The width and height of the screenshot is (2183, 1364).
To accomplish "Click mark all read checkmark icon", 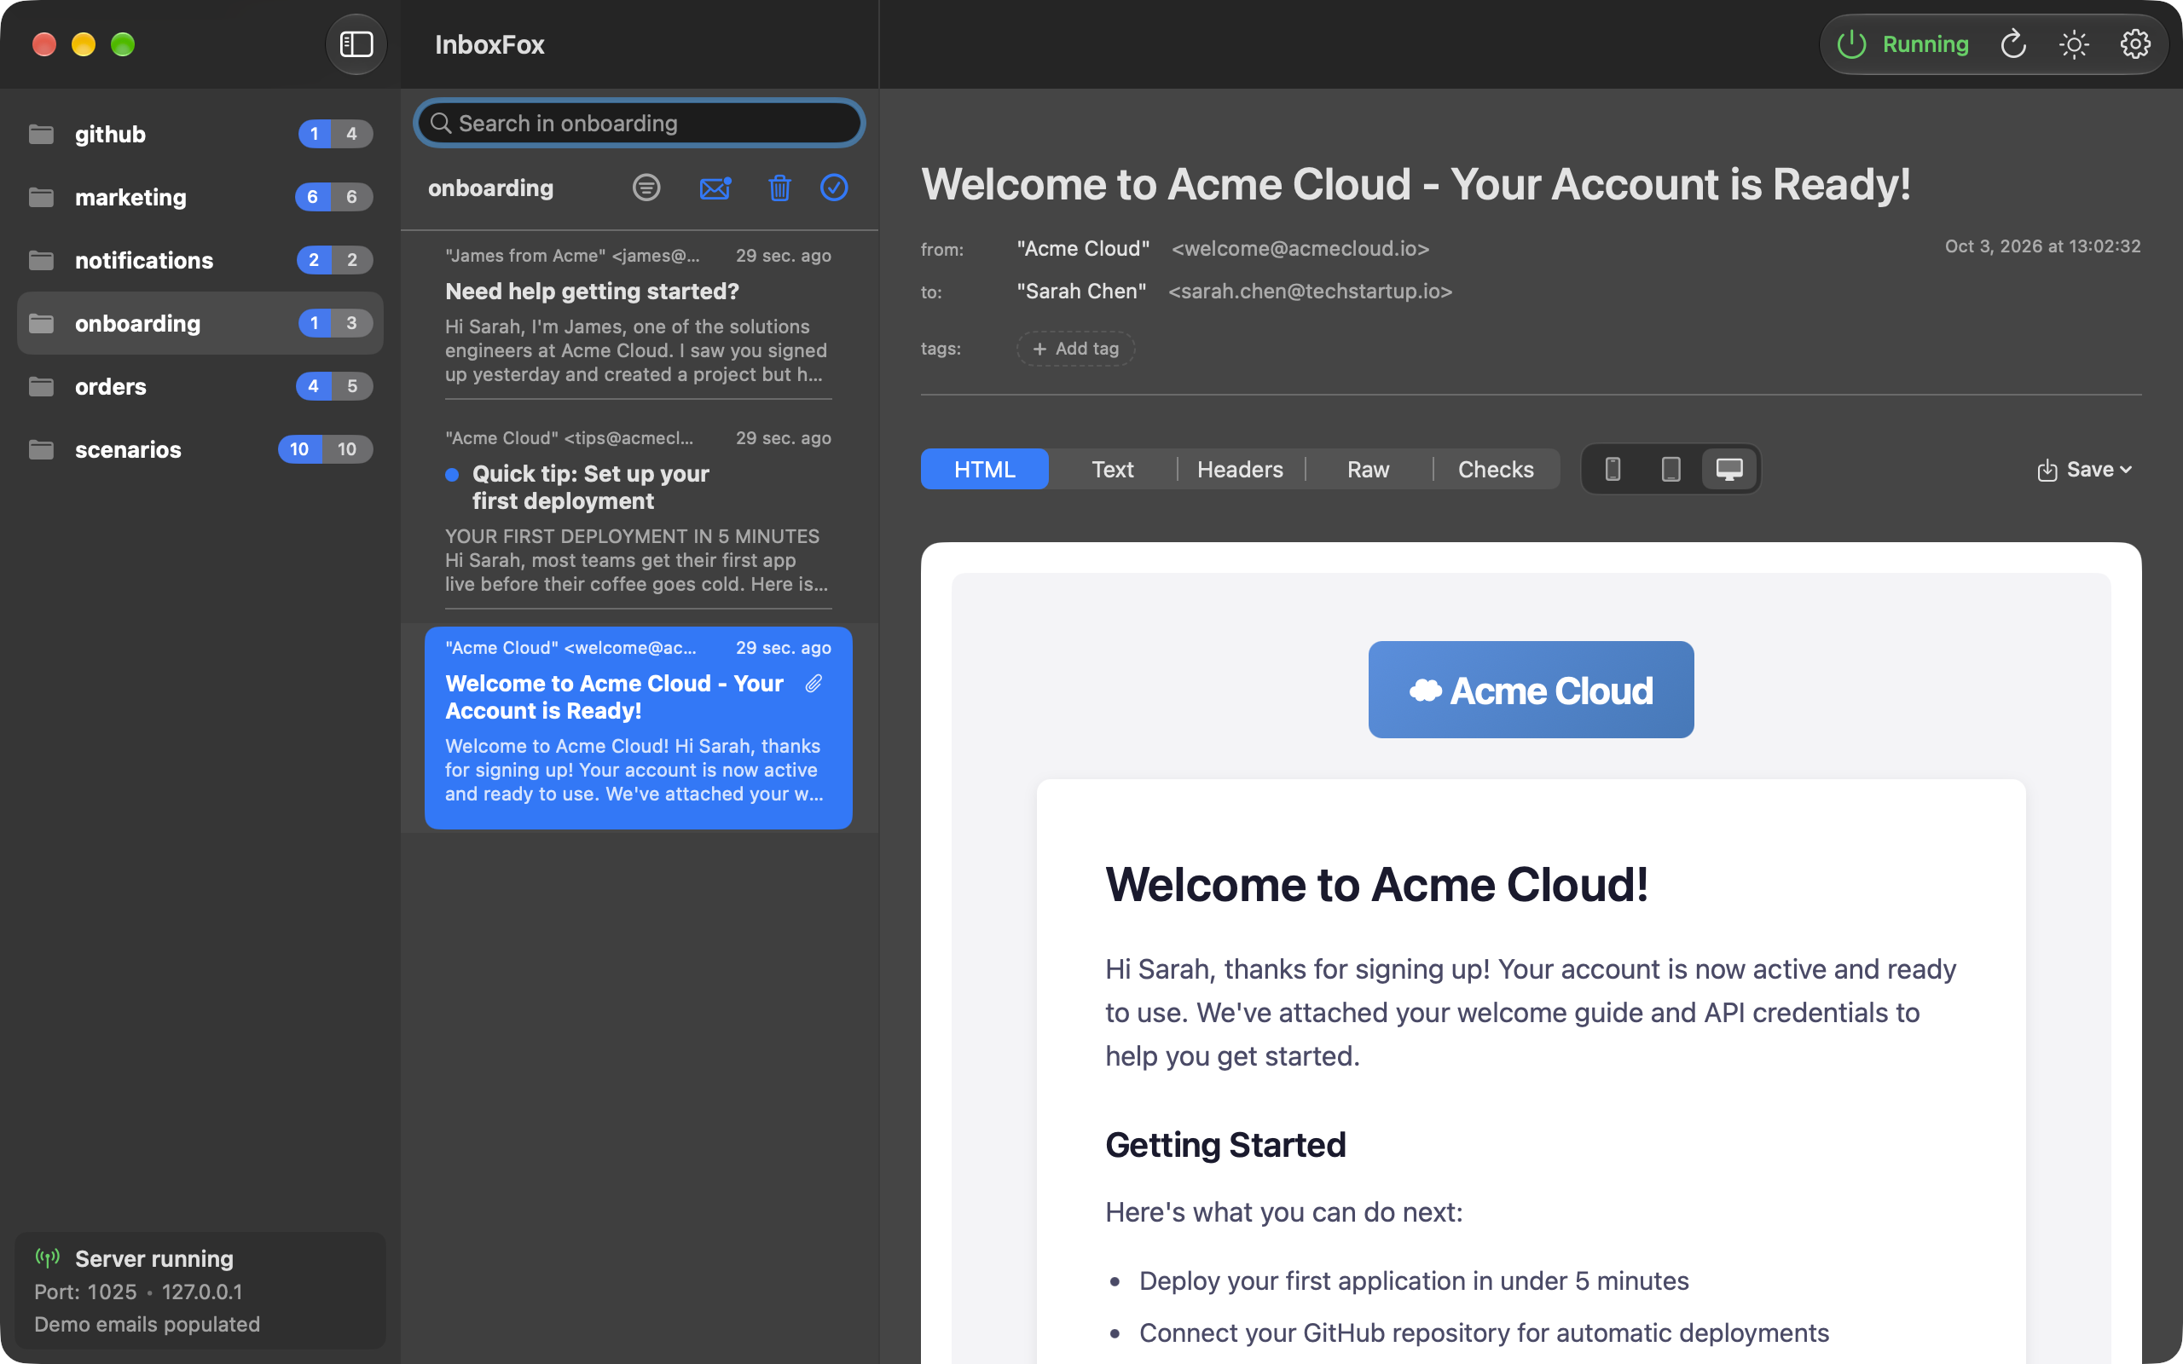I will tap(833, 188).
